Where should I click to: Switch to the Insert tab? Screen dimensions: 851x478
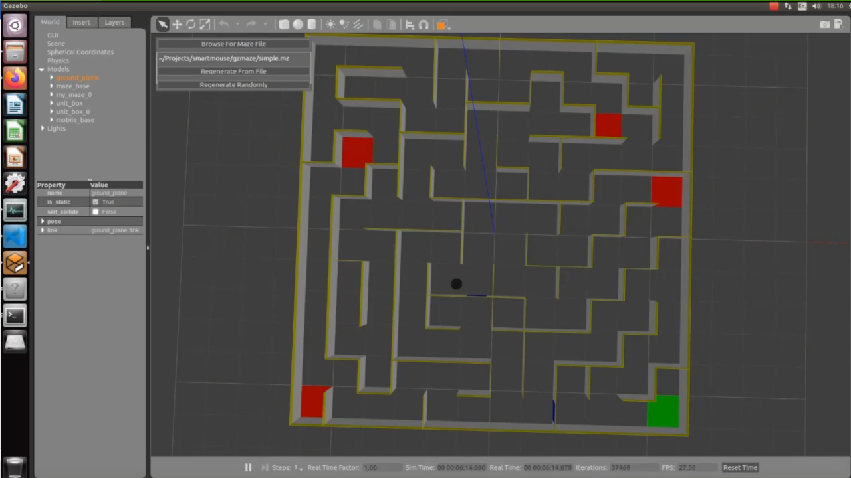pos(81,22)
